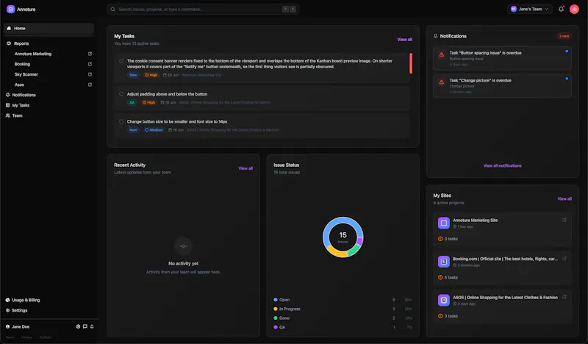Open the Terms footer link
This screenshot has width=588, height=344.
point(10,337)
